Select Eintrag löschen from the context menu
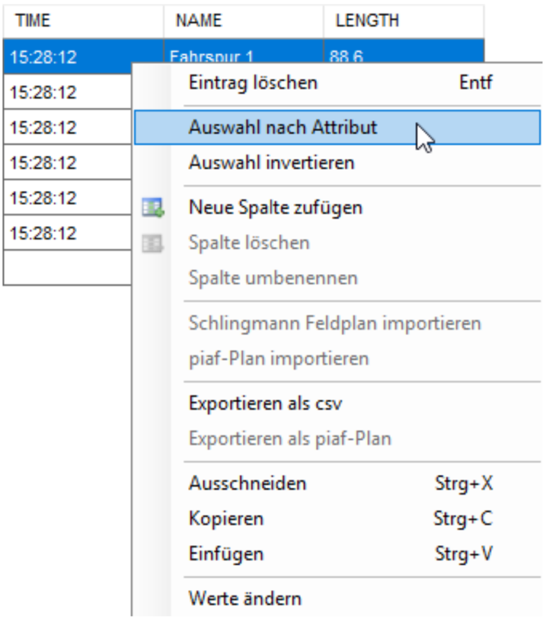The height and width of the screenshot is (625, 543). point(253,82)
